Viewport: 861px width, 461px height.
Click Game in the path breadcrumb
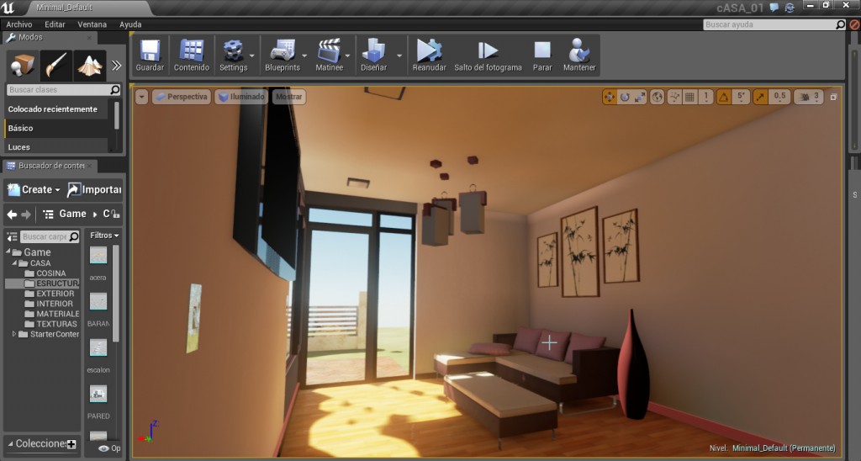[x=72, y=214]
